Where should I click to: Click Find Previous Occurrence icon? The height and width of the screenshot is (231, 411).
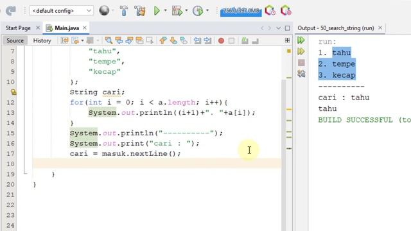tap(119, 40)
